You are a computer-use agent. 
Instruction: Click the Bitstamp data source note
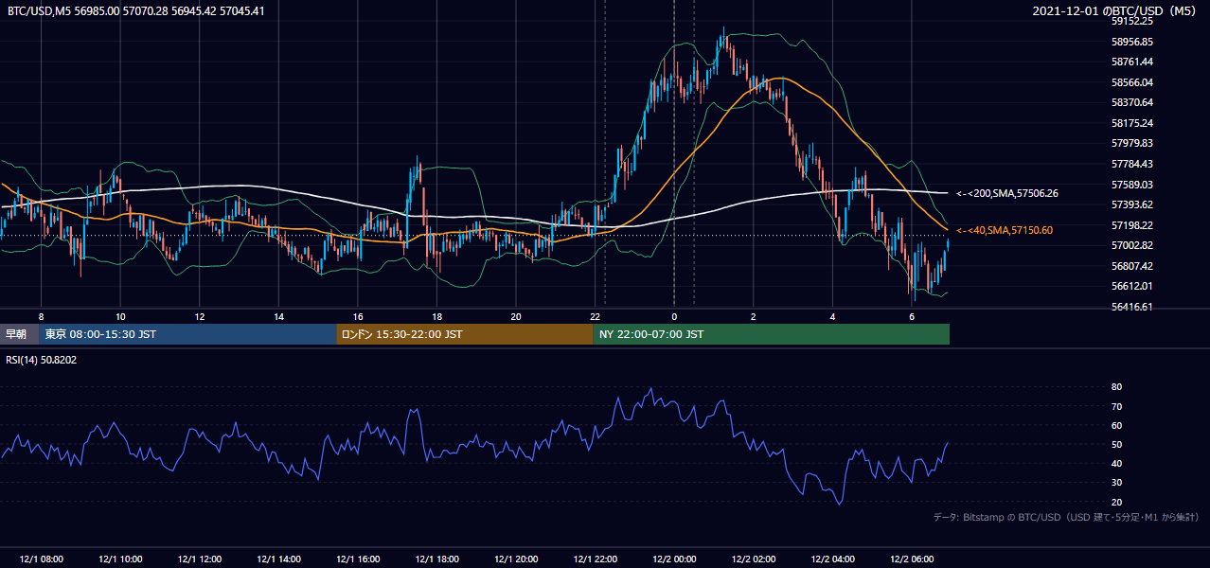(1066, 517)
